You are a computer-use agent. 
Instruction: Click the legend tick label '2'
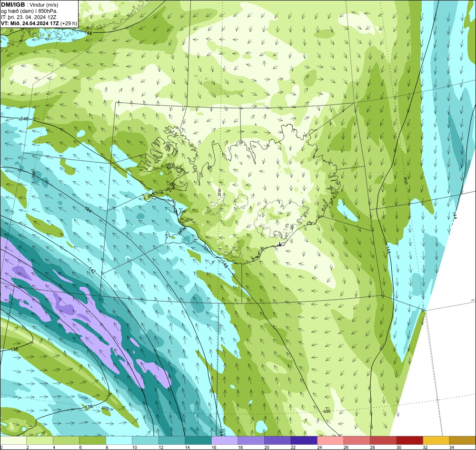click(28, 447)
